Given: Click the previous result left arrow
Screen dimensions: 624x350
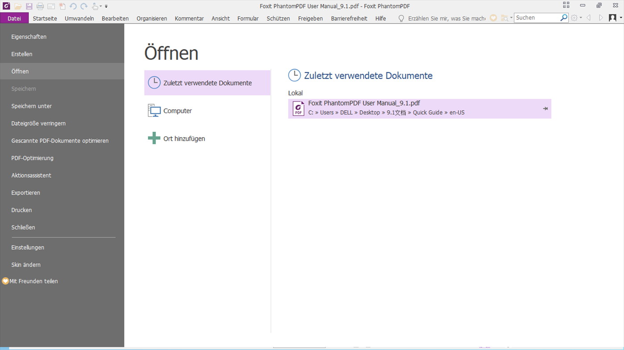Looking at the screenshot, I should pos(589,18).
